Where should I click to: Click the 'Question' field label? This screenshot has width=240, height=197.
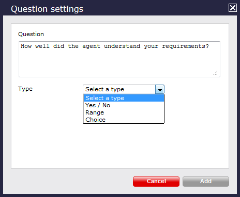click(x=31, y=34)
